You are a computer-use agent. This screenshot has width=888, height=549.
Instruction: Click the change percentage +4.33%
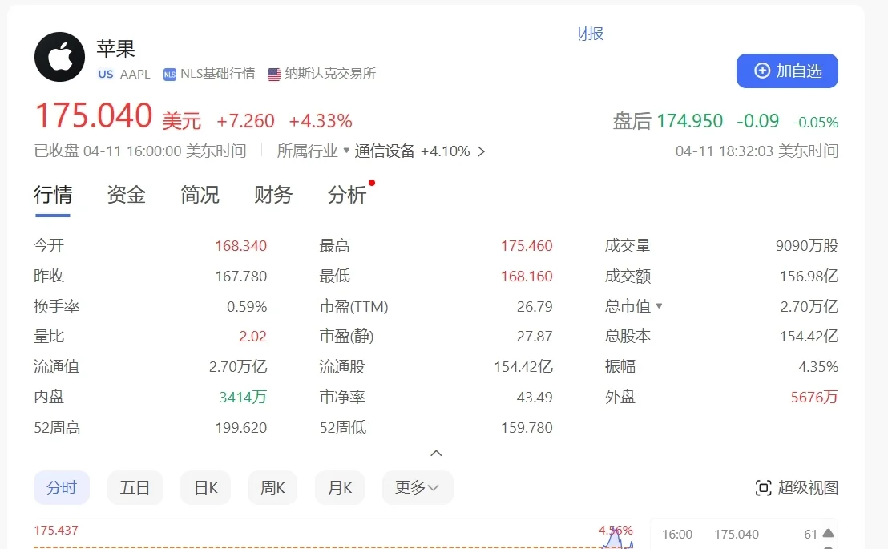321,121
